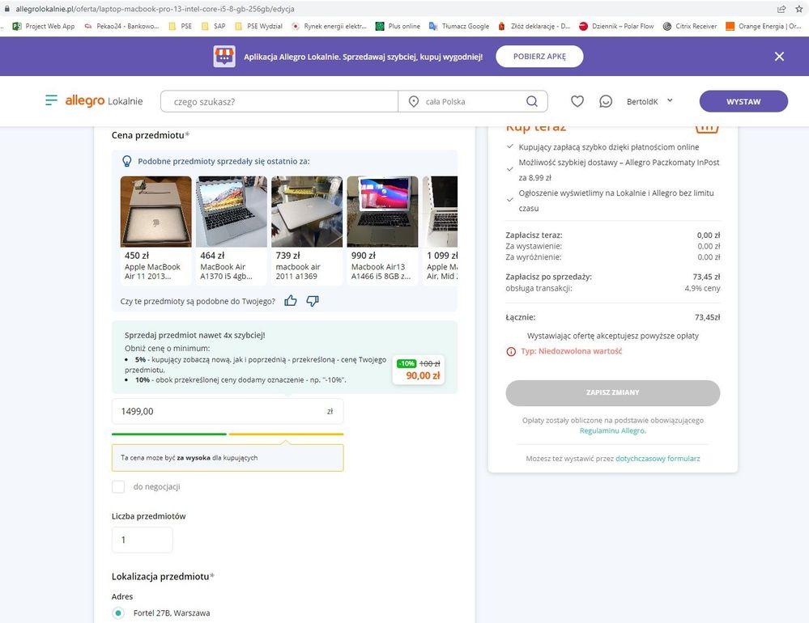809x623 pixels.
Task: Open Dziennik – Polar Flow bookmark
Action: coord(616,26)
